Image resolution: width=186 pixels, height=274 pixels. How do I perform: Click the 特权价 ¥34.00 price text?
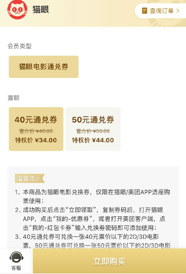36,140
